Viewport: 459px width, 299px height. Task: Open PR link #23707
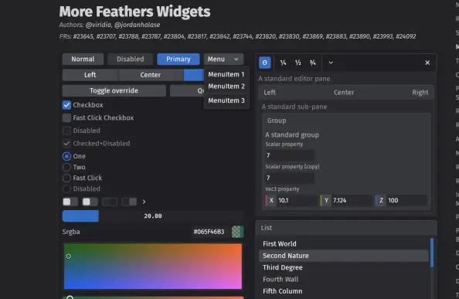pos(106,36)
